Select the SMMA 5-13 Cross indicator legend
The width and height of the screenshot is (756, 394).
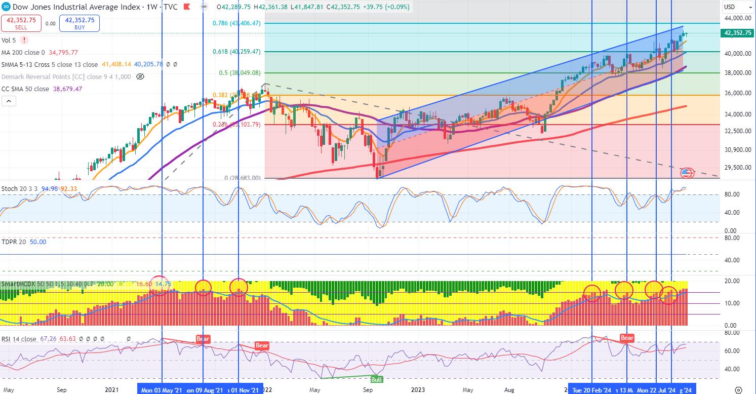[50, 64]
